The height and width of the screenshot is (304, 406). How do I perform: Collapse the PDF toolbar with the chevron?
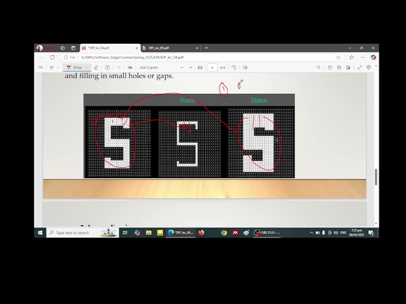[376, 66]
